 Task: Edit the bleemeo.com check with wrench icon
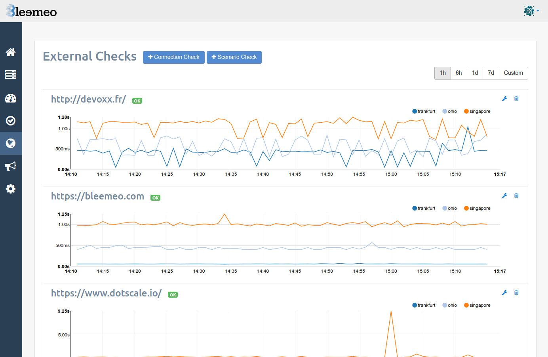[x=504, y=196]
